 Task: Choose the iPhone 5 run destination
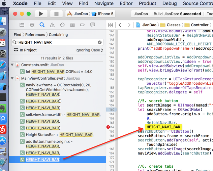click(x=102, y=14)
